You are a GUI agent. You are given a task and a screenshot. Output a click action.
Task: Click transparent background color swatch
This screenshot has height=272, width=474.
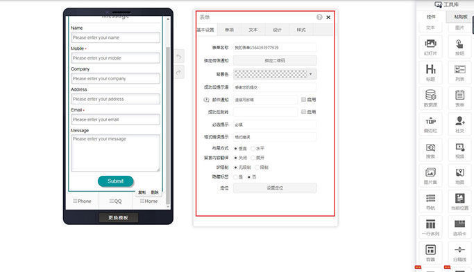(271, 74)
